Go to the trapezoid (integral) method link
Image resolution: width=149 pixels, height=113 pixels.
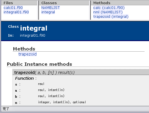[111, 17]
